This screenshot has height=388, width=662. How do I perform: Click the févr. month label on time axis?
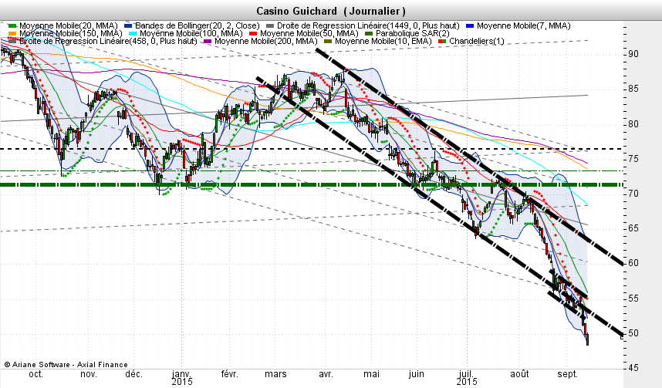pos(230,374)
